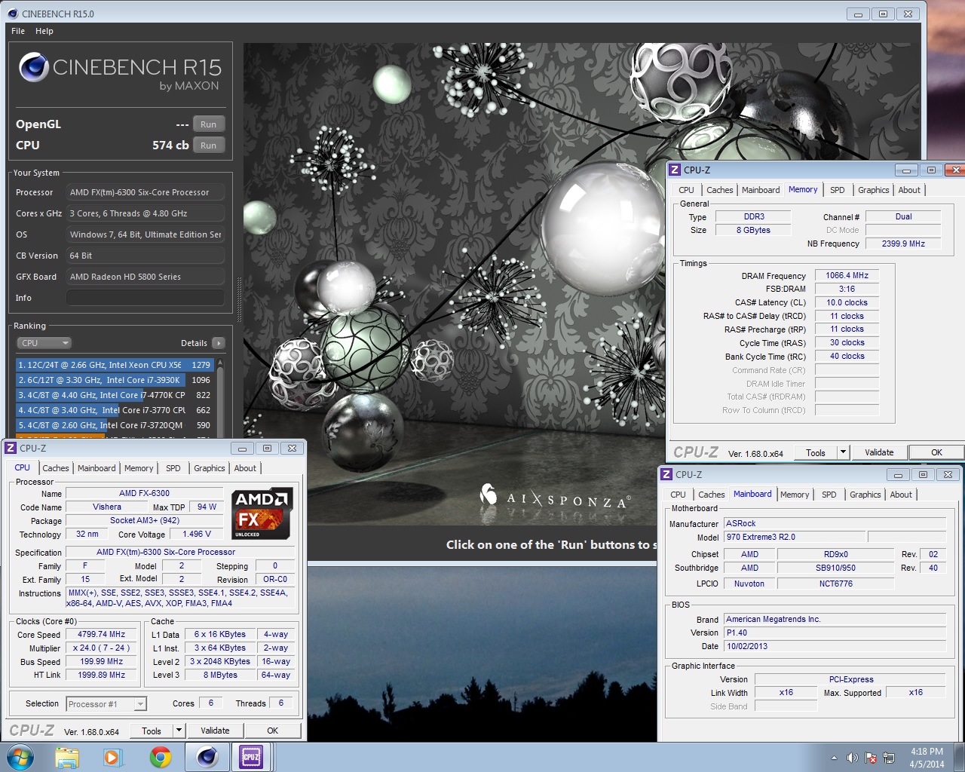Click the Action Center flag tray icon
The image size is (965, 772).
point(871,758)
